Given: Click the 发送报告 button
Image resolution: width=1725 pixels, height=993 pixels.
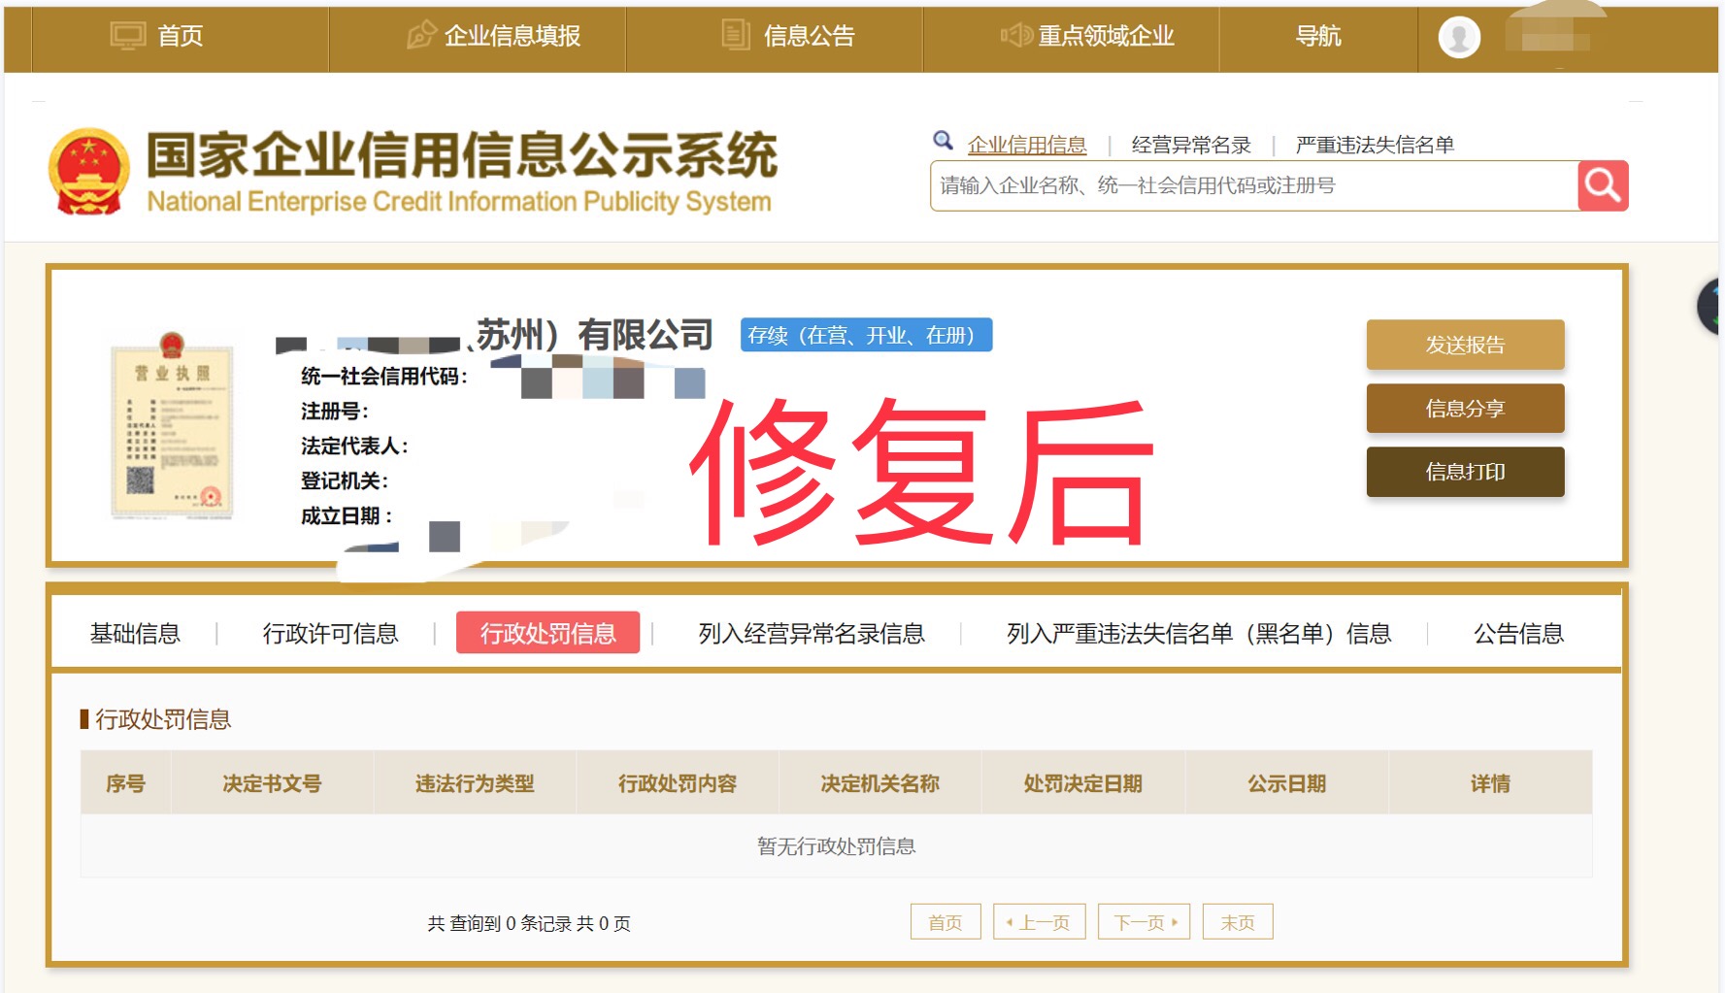Looking at the screenshot, I should pos(1464,345).
